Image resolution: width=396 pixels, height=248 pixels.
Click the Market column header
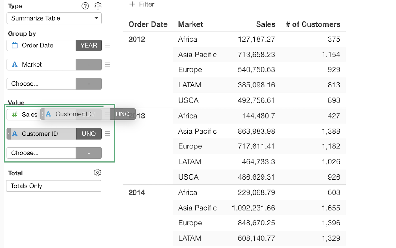pos(190,24)
